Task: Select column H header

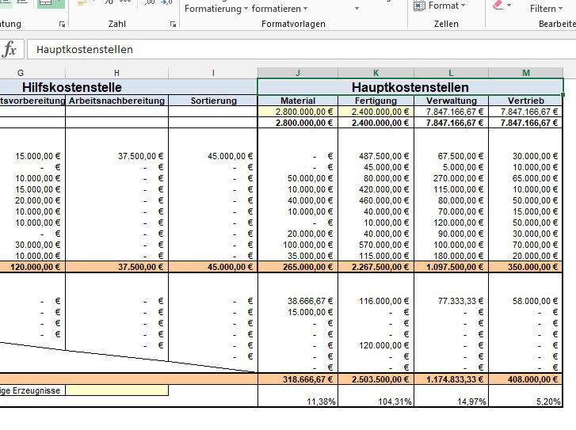Action: tap(116, 73)
